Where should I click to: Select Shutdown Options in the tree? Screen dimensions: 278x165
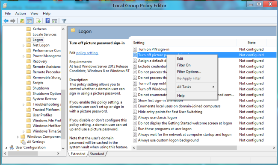point(47,93)
